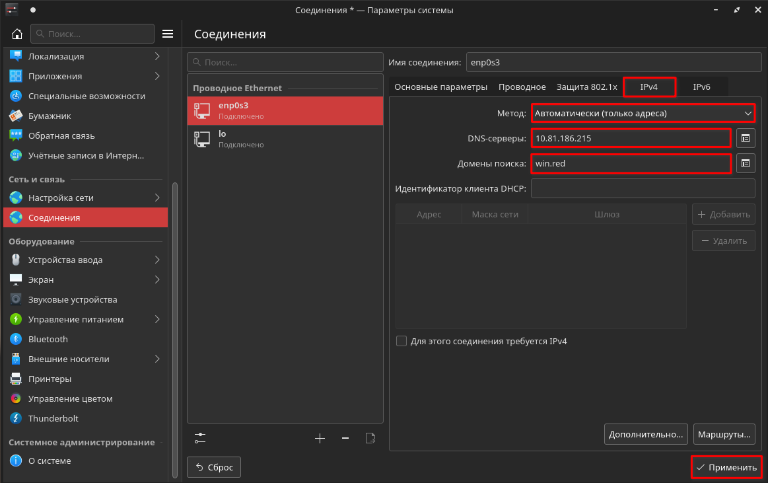Open Bluetooth settings in sidebar
Screen dimensions: 768x483
tap(48, 339)
